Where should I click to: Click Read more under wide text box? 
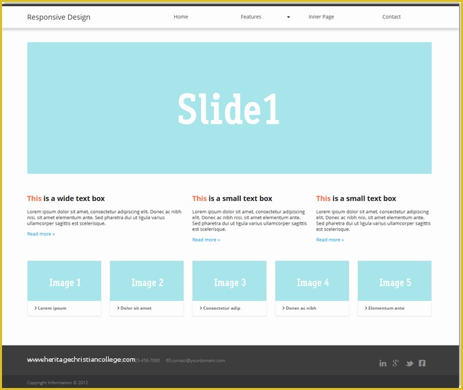pos(41,234)
